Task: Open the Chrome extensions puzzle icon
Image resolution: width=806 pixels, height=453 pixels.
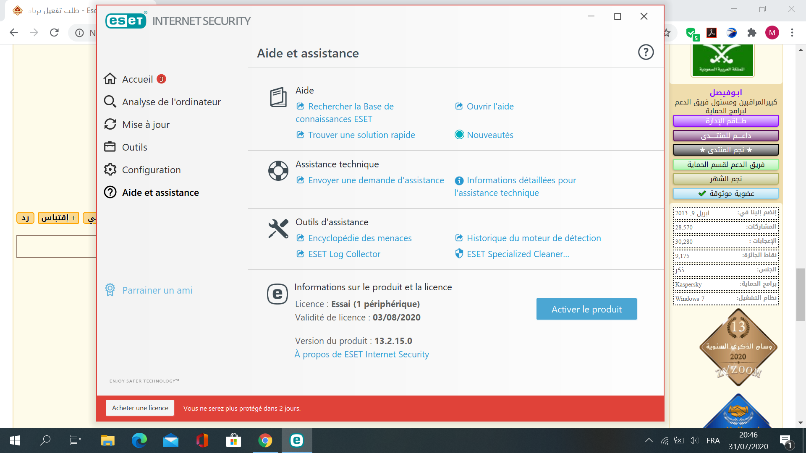Action: click(752, 33)
